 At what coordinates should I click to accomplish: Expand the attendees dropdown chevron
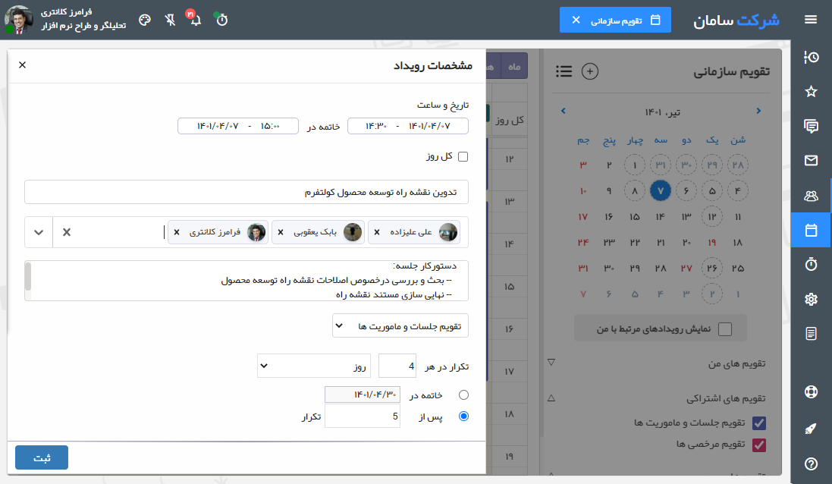pos(38,232)
